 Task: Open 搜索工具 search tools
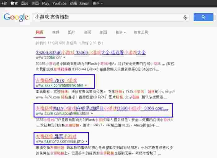[x=141, y=33]
